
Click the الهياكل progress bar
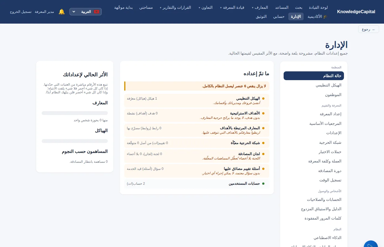[x=75, y=141]
